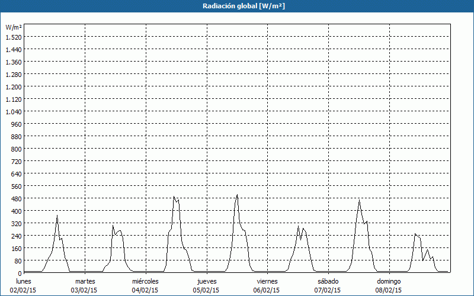Screen dimensions: 474x296
Task: Select the 06/02/15 date label
Action: click(267, 290)
